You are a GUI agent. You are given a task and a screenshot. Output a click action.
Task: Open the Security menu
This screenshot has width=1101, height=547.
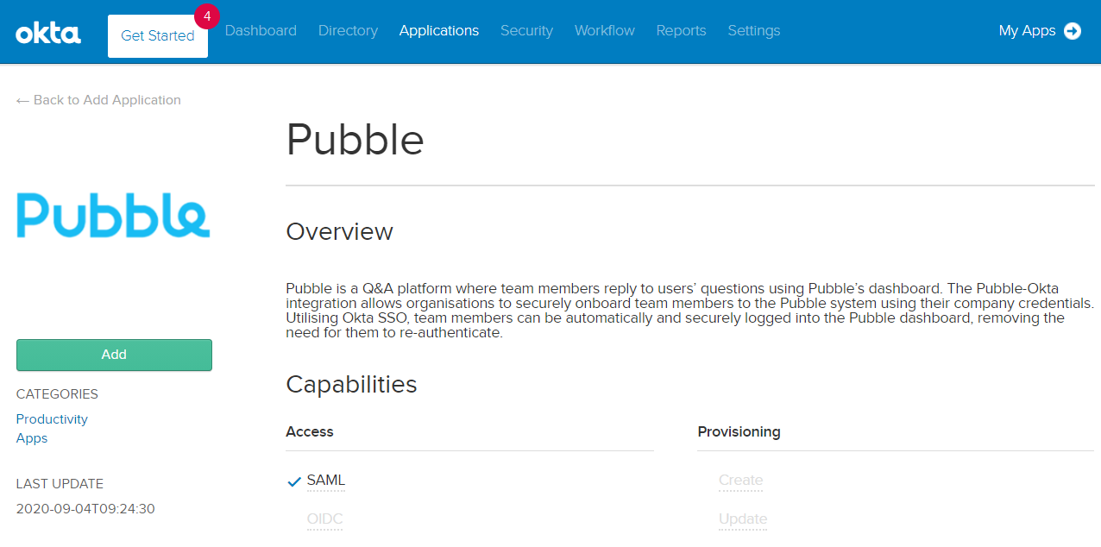[x=526, y=31]
